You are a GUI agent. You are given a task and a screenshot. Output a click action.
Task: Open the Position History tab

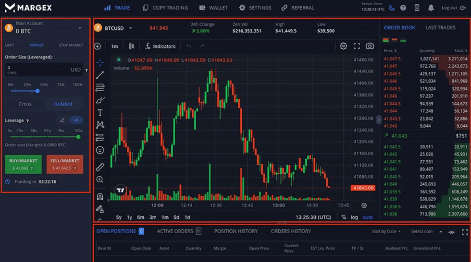pos(236,231)
